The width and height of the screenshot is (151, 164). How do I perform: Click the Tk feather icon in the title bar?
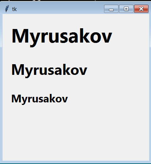pos(7,9)
